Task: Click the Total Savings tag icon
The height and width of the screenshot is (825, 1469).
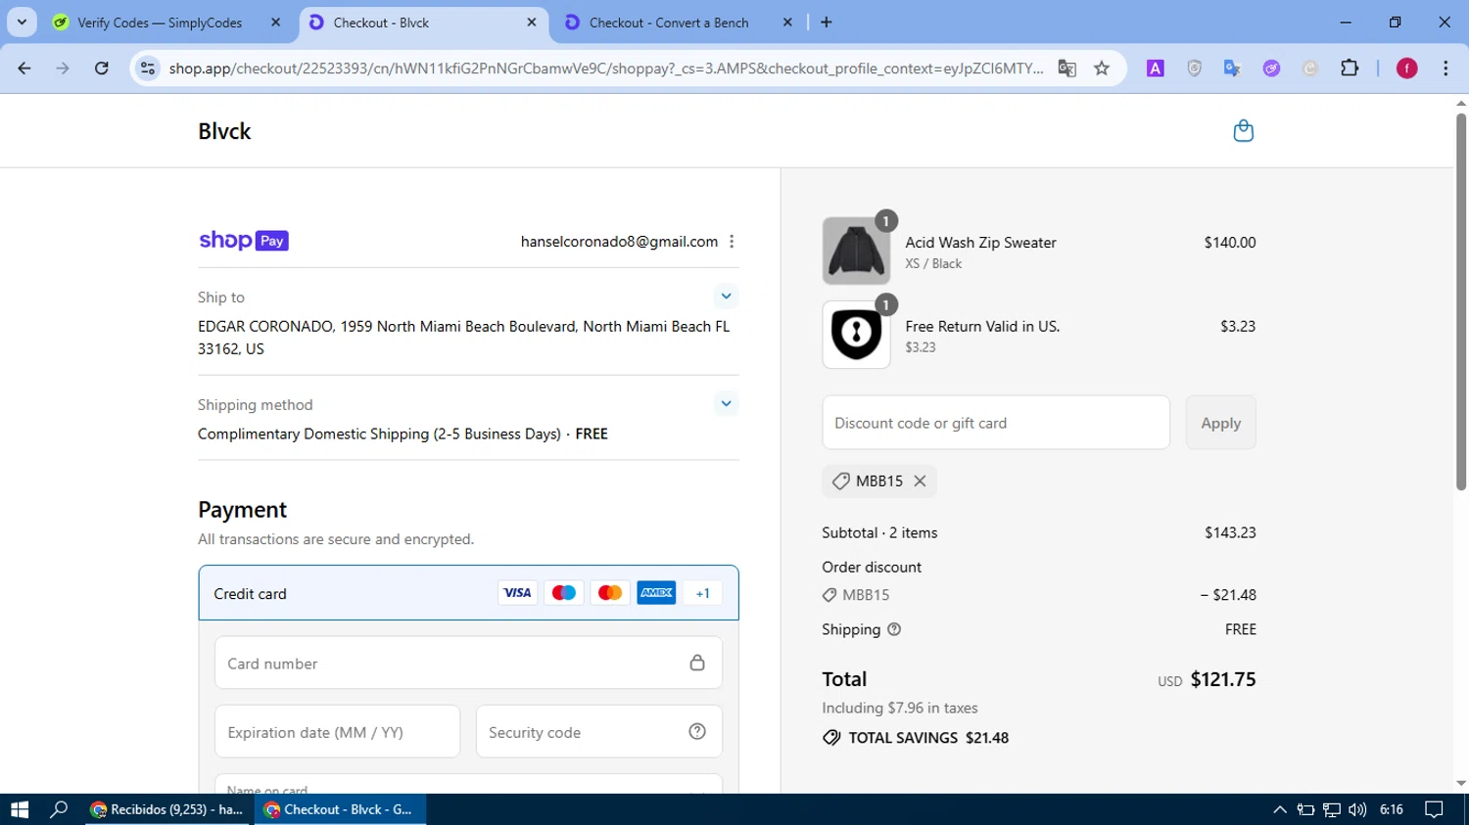Action: pos(831,738)
